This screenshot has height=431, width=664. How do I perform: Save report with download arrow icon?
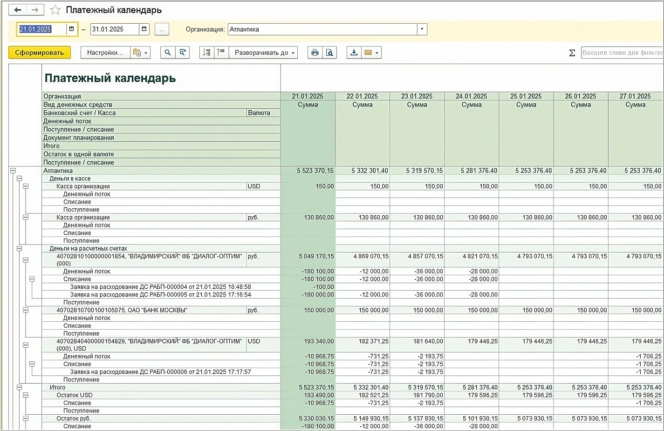click(354, 53)
